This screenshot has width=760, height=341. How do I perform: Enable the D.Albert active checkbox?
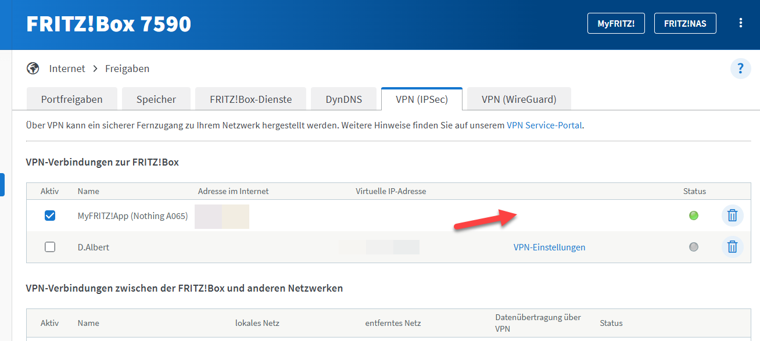pos(50,247)
